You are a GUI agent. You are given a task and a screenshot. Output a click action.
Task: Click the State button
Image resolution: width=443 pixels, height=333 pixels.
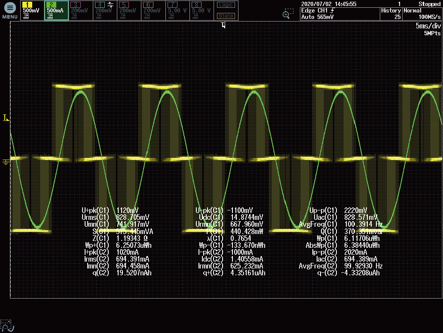(226, 16)
